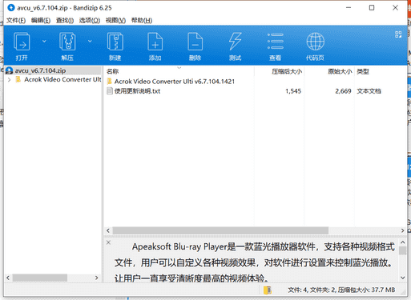Click file list scroll right arrow

[x=403, y=230]
